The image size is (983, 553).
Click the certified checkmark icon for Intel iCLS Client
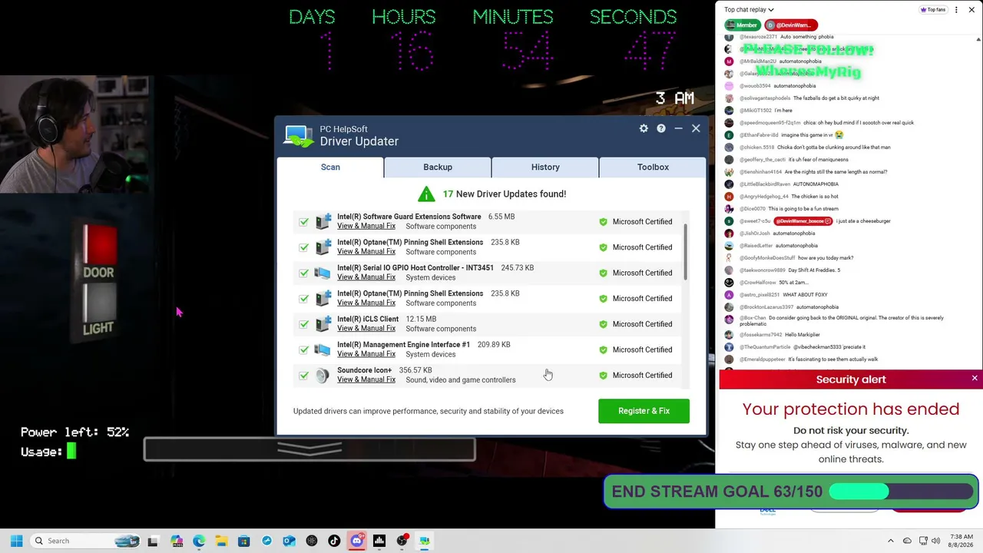click(x=603, y=324)
